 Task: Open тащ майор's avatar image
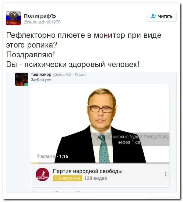pyautogui.click(x=22, y=79)
